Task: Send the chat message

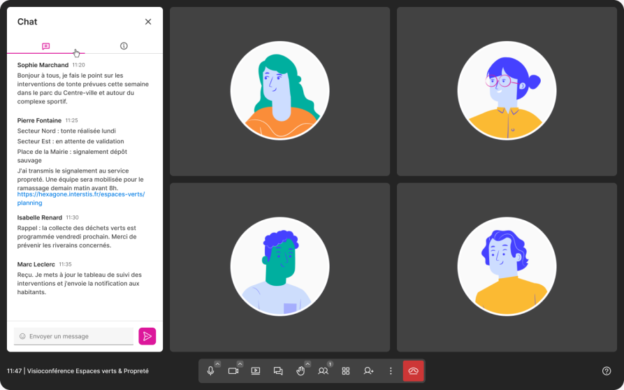Action: point(147,336)
